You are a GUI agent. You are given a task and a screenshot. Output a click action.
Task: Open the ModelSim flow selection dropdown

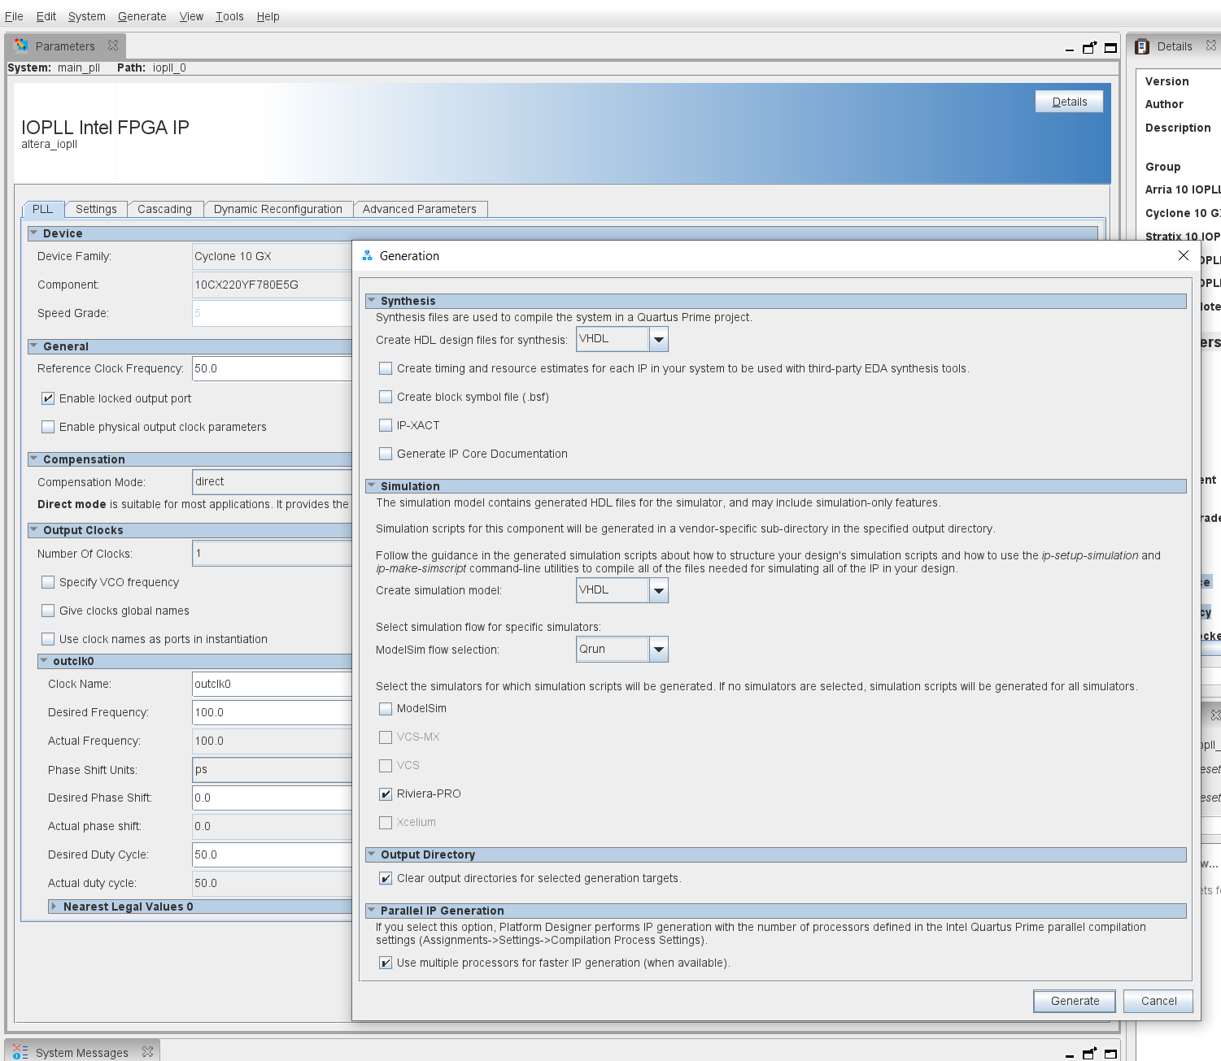tap(659, 650)
